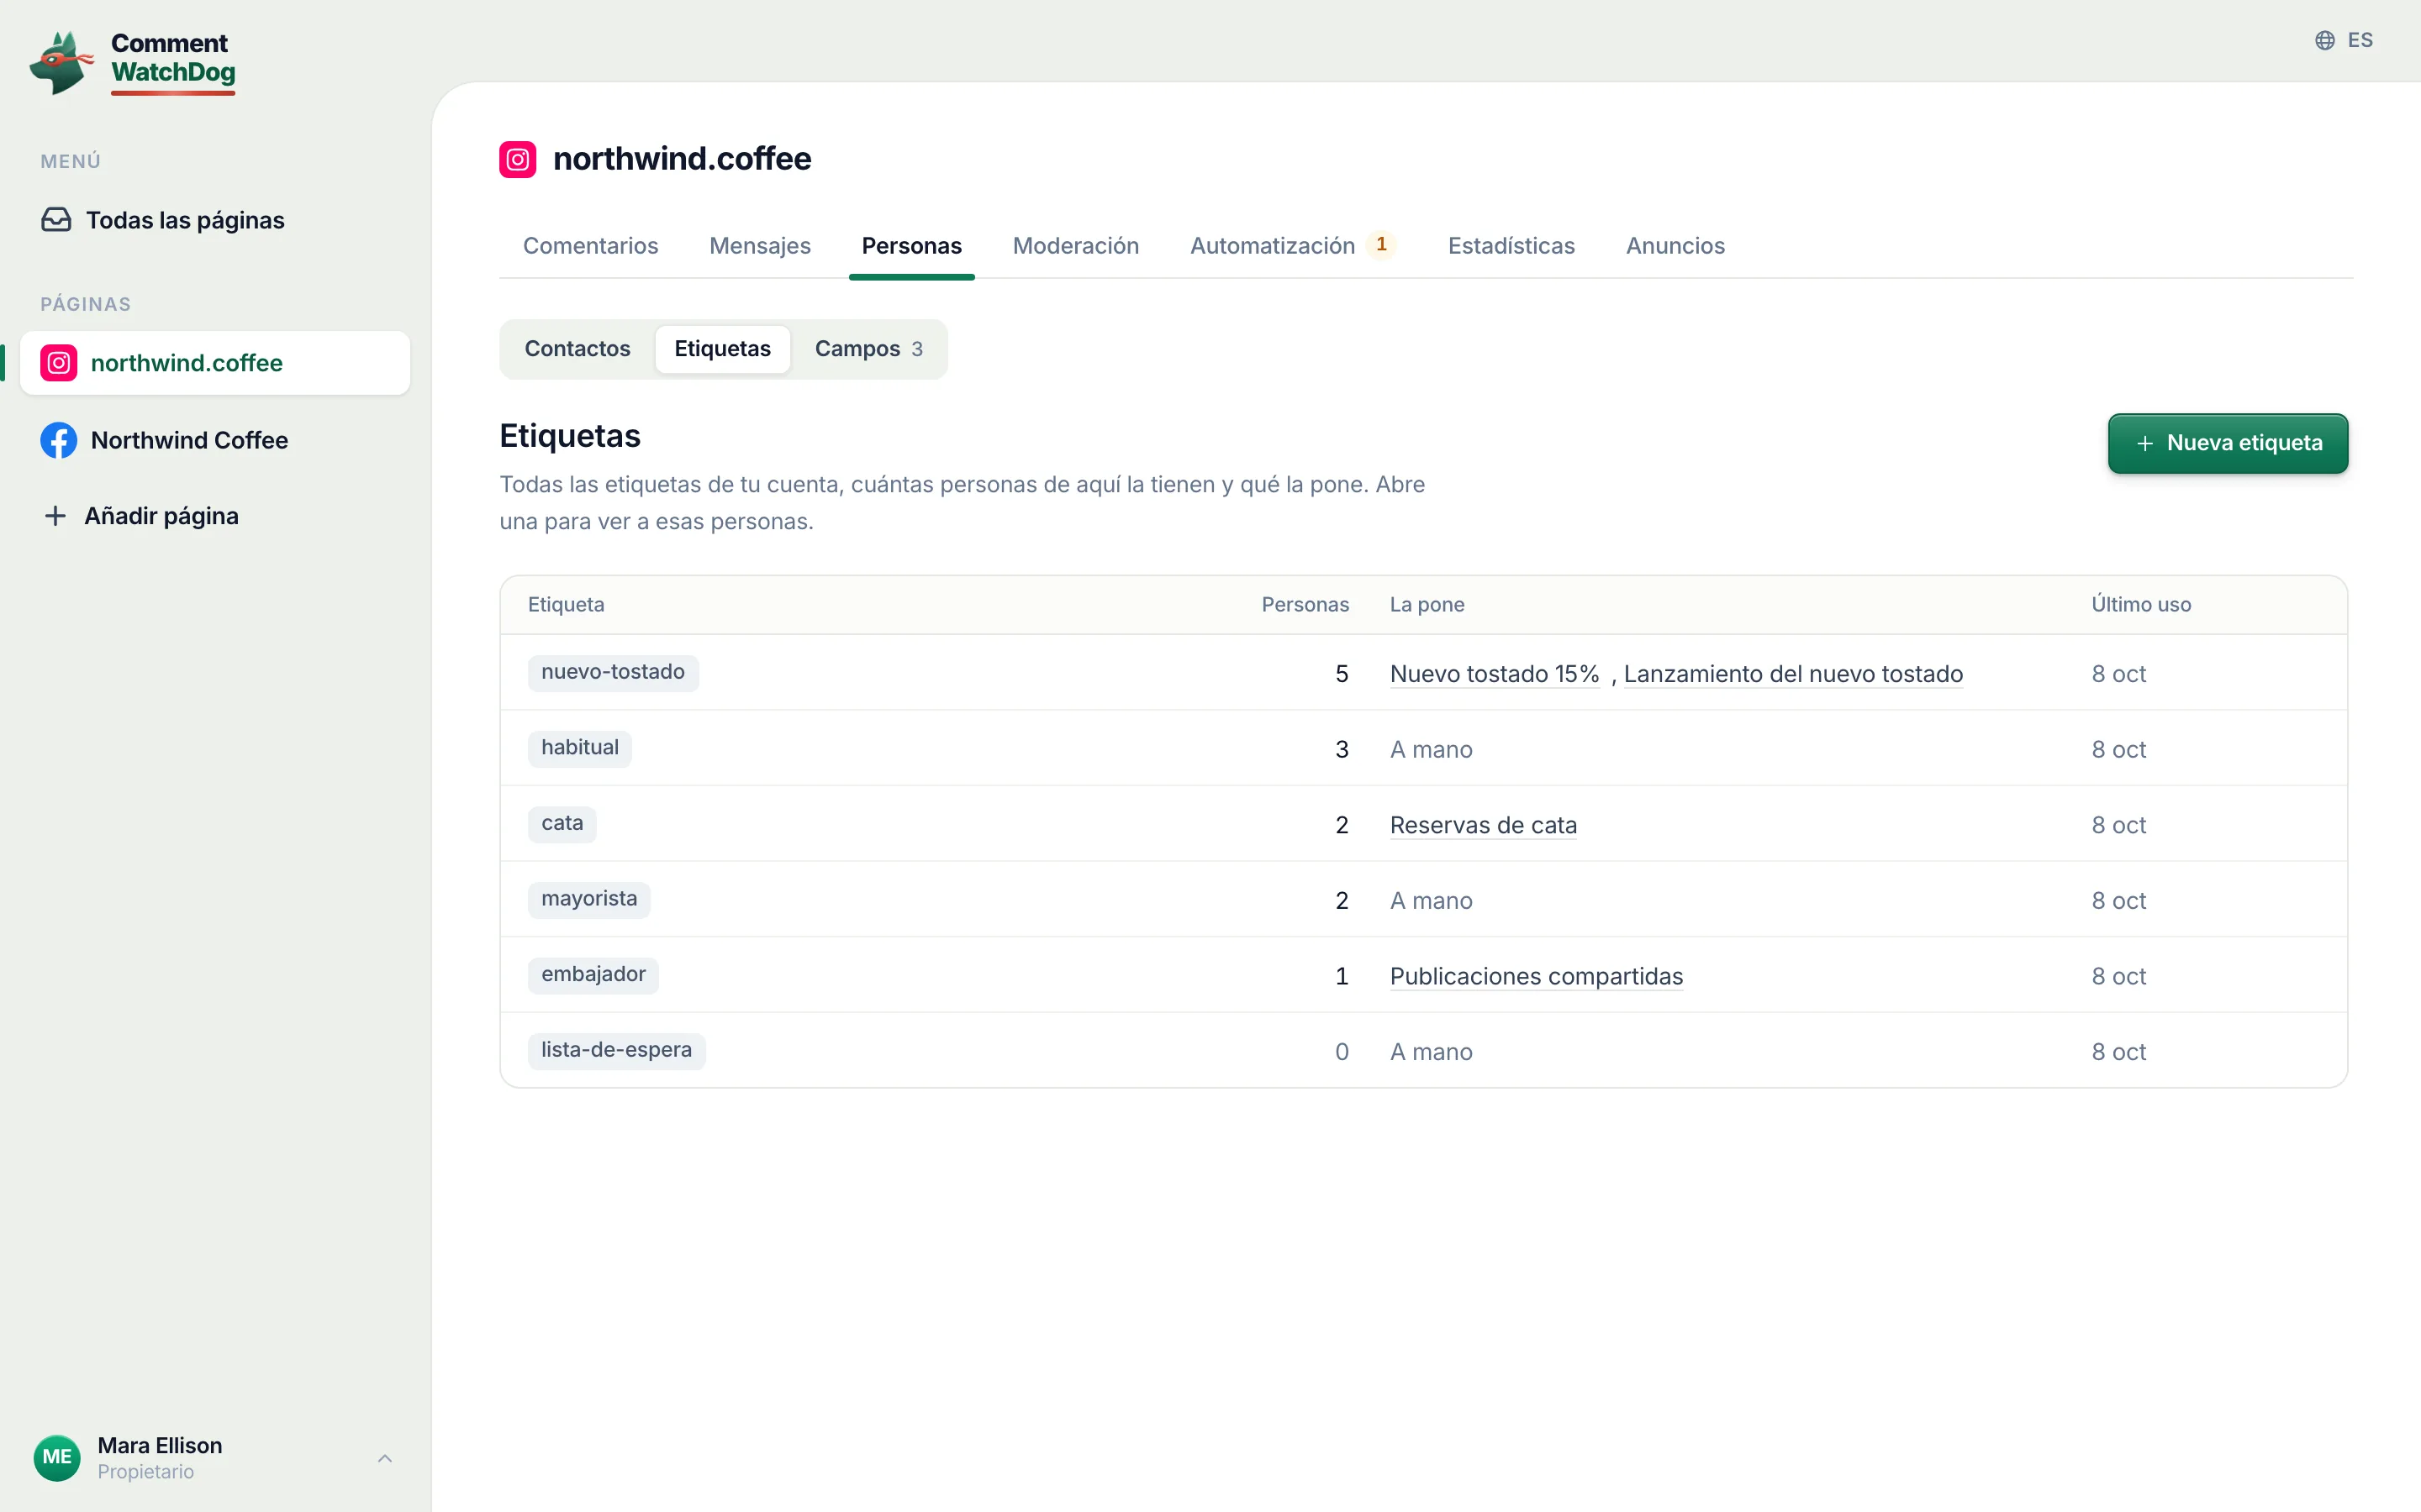This screenshot has height=1512, width=2421.
Task: Click the Nueva etiqueta button
Action: (x=2228, y=443)
